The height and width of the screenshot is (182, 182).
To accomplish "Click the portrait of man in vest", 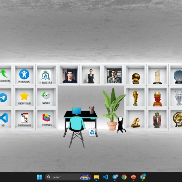I will (x=90, y=76).
